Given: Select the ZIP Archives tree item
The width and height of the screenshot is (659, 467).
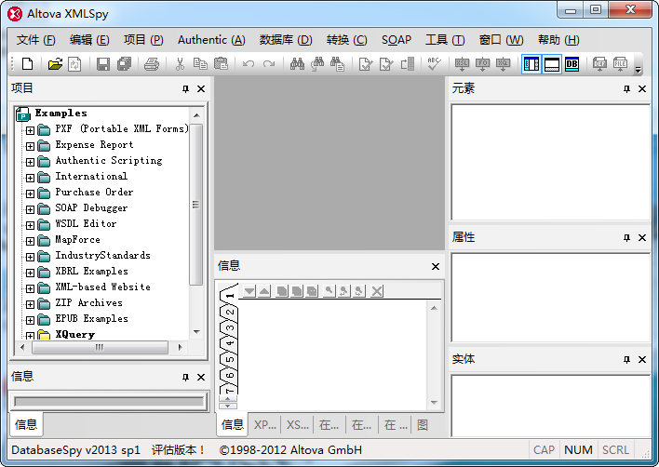Looking at the screenshot, I should coord(88,302).
